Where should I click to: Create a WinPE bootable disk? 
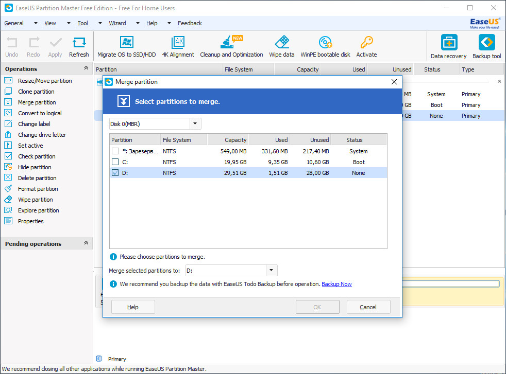click(325, 47)
